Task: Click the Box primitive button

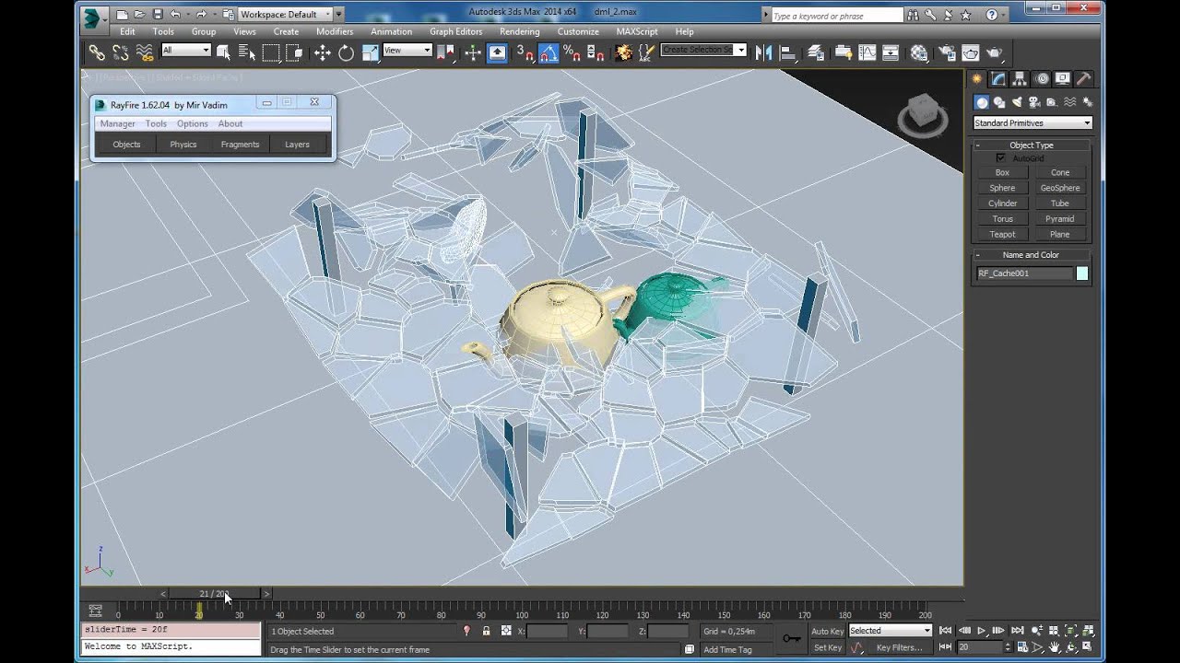Action: point(1002,172)
